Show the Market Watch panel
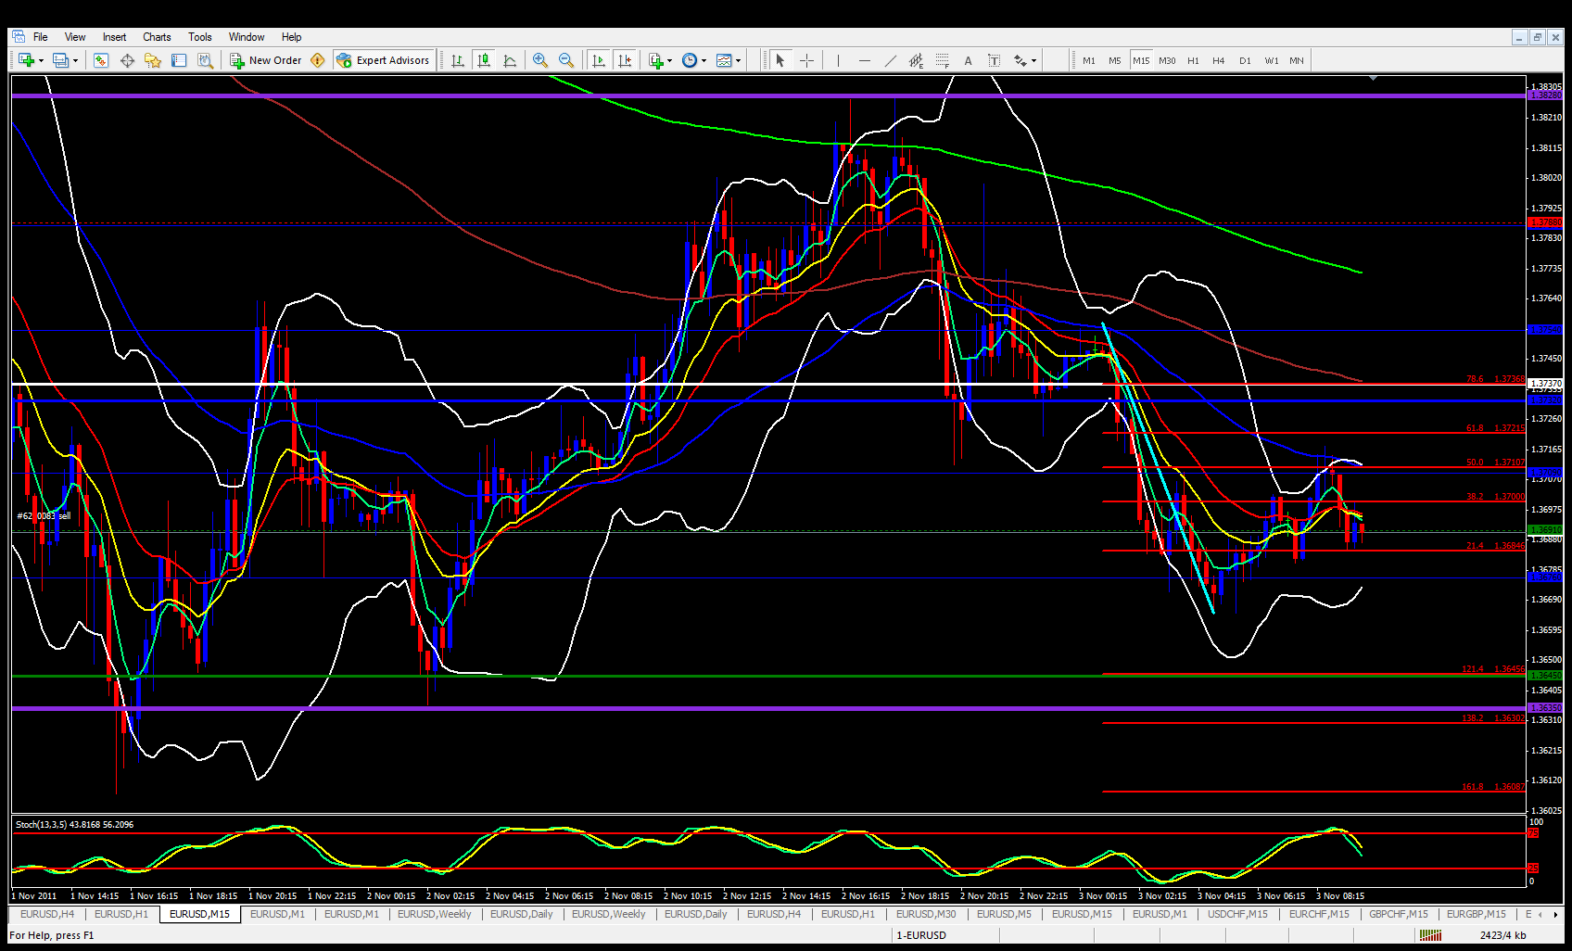This screenshot has width=1572, height=951. click(101, 60)
